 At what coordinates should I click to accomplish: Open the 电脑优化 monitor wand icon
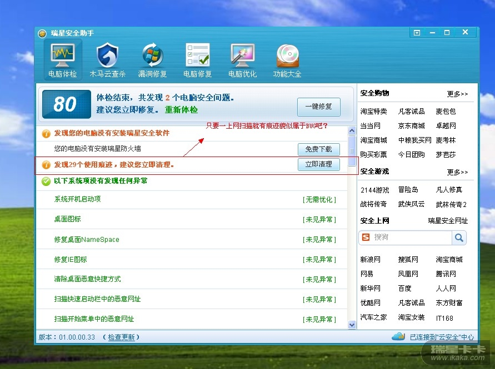(242, 56)
